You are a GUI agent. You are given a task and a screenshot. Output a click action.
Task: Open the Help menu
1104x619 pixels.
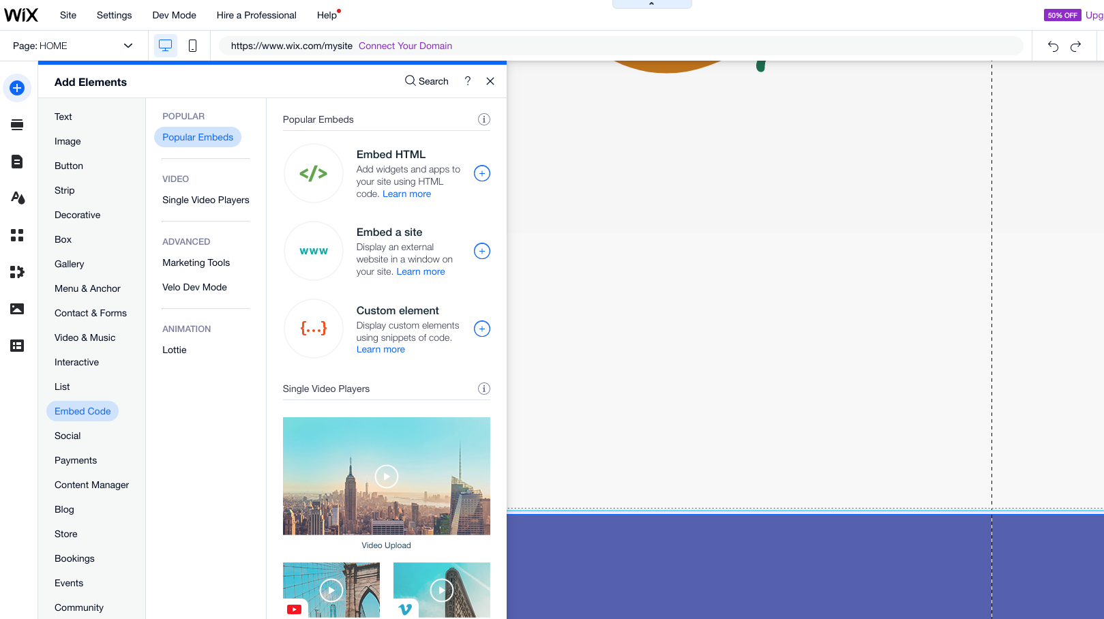point(327,15)
